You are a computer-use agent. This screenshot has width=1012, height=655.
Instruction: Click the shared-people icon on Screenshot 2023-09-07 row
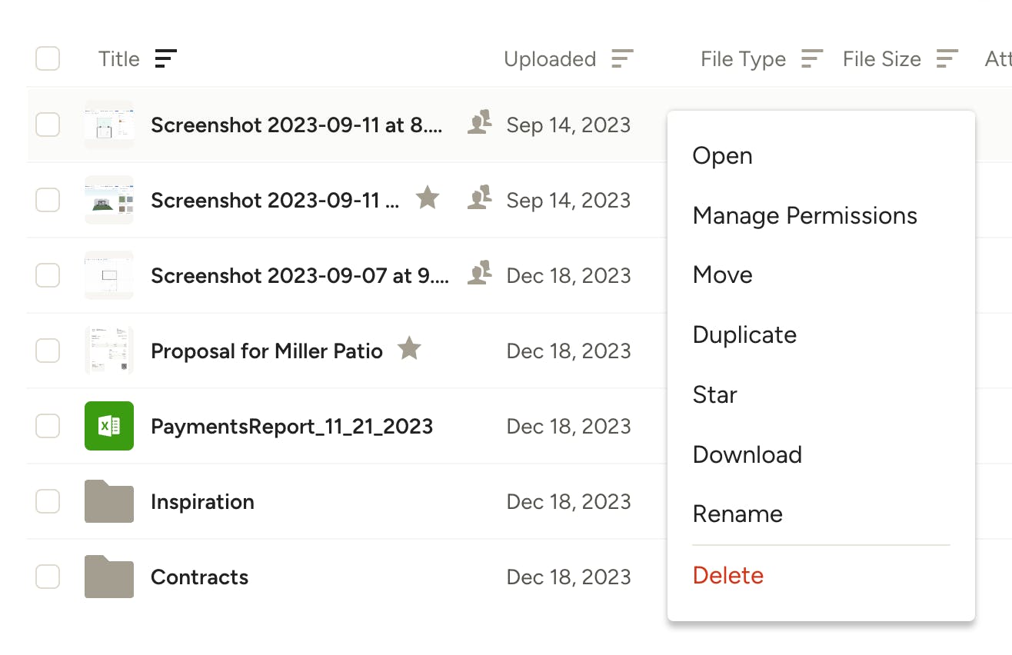[480, 273]
